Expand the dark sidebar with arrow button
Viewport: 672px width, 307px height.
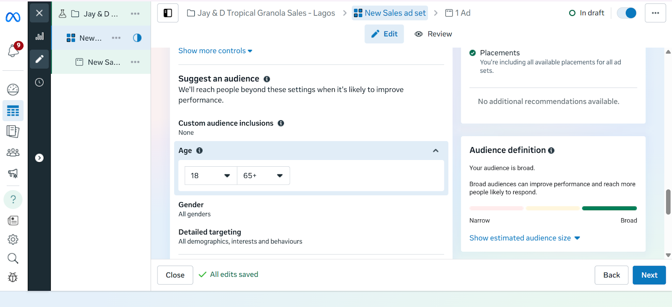[39, 158]
